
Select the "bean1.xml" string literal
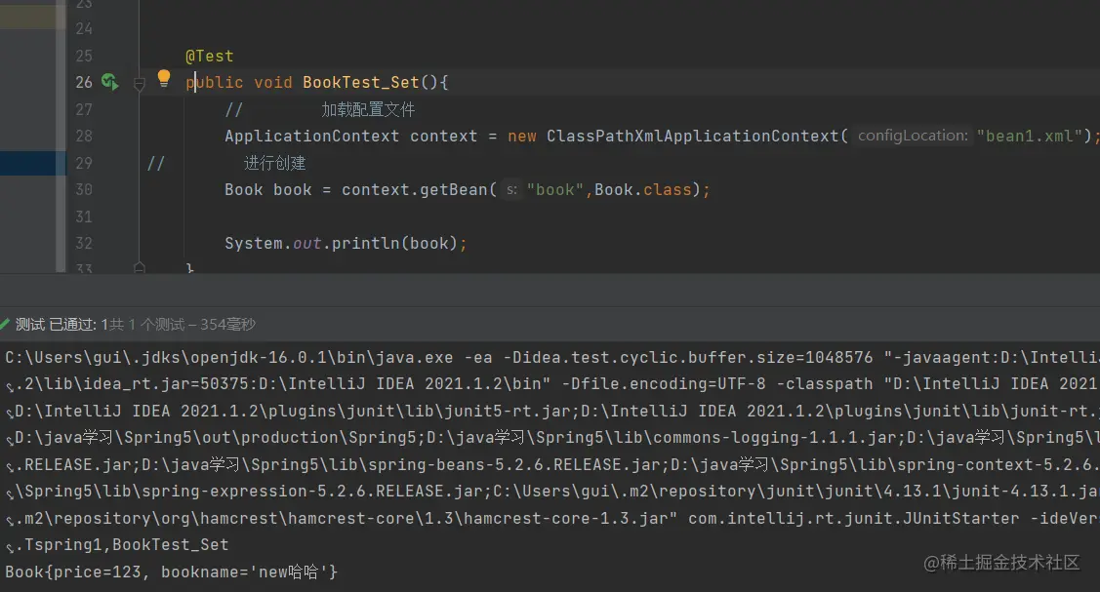click(x=1029, y=136)
